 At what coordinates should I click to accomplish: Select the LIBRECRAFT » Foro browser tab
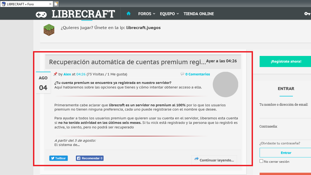click(27, 4)
